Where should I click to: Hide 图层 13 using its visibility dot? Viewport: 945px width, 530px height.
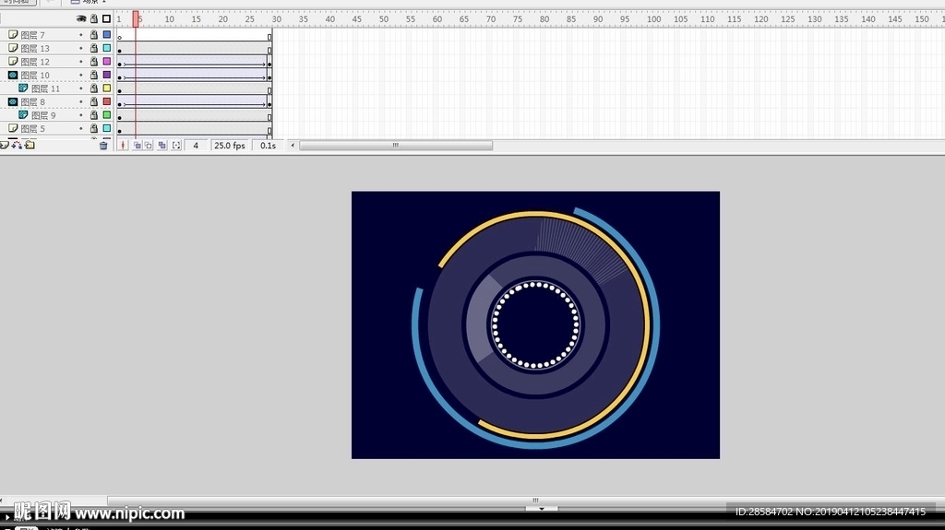[x=81, y=48]
